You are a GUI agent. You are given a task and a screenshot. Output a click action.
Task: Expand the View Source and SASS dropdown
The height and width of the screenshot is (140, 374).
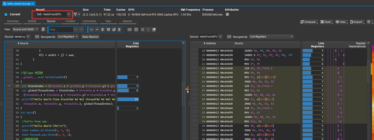pos(25,30)
